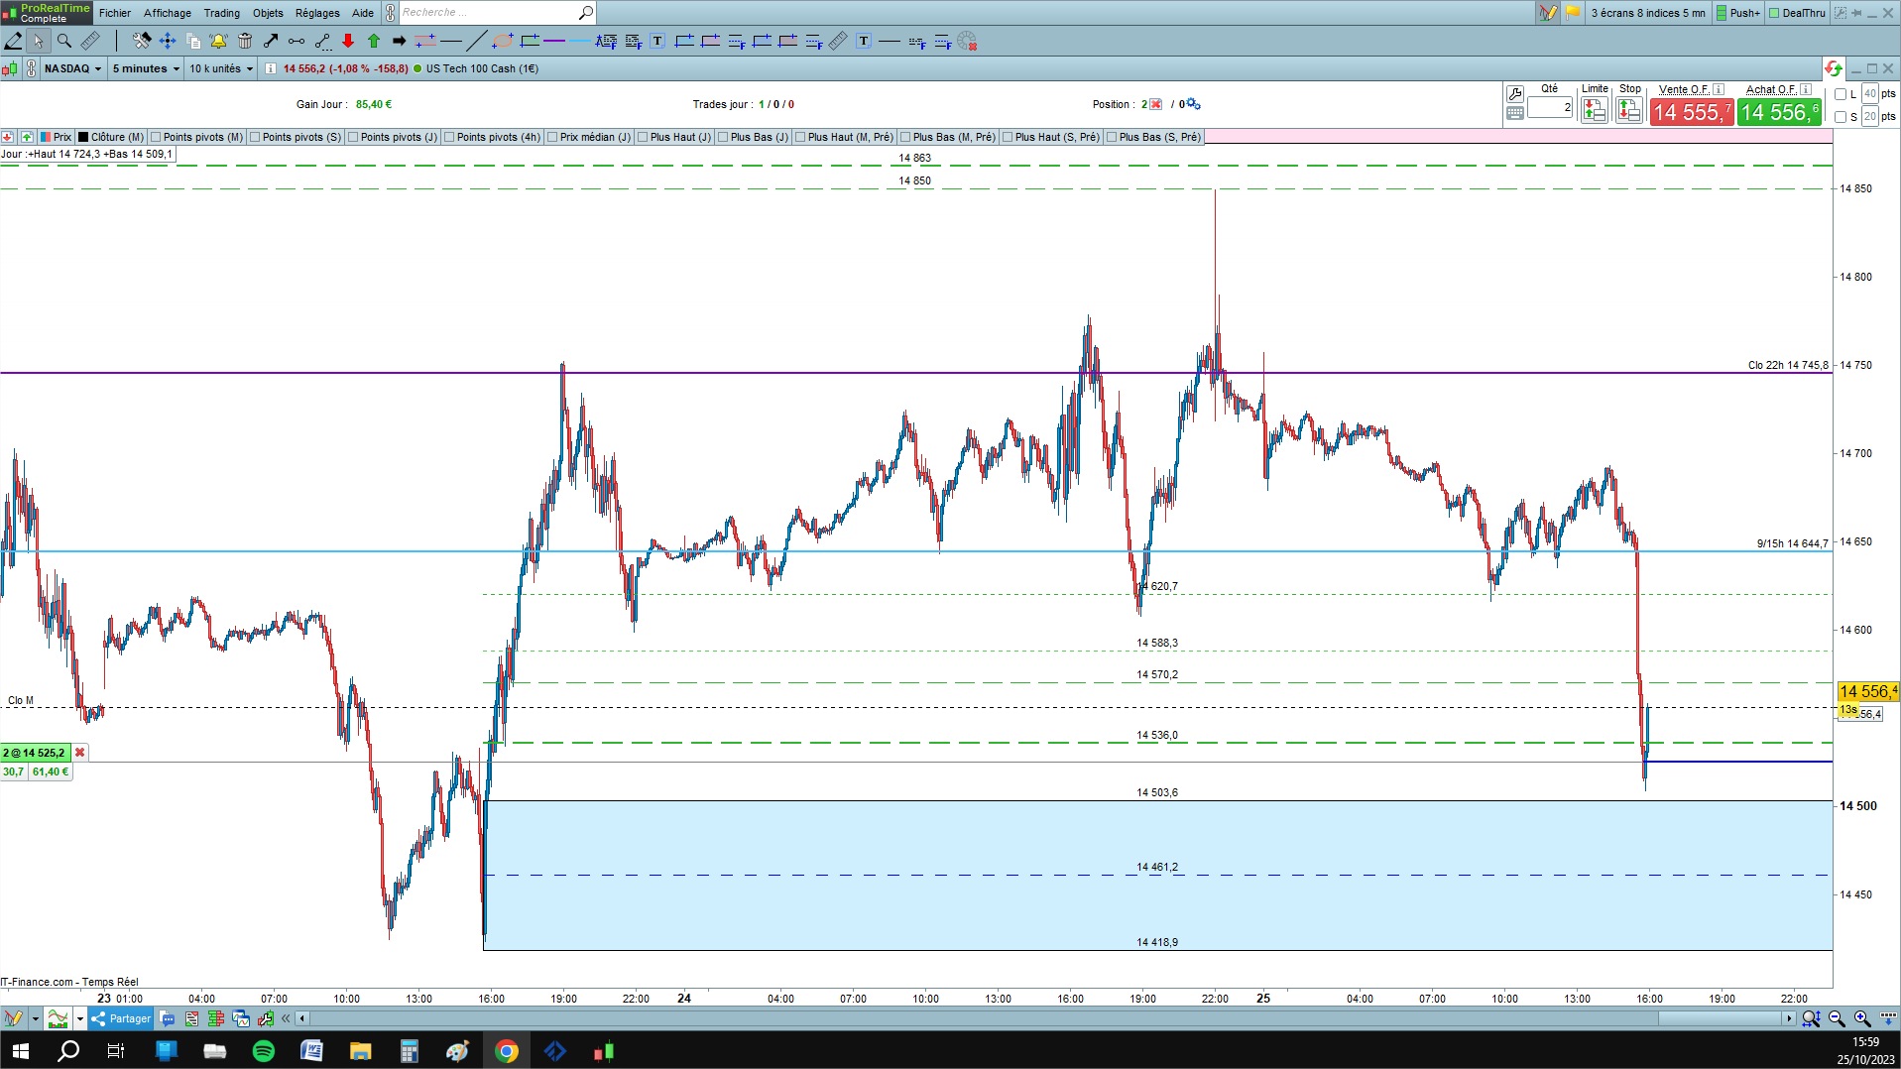Check the Plus Haut (J) indicator
The width and height of the screenshot is (1901, 1069).
coord(643,137)
